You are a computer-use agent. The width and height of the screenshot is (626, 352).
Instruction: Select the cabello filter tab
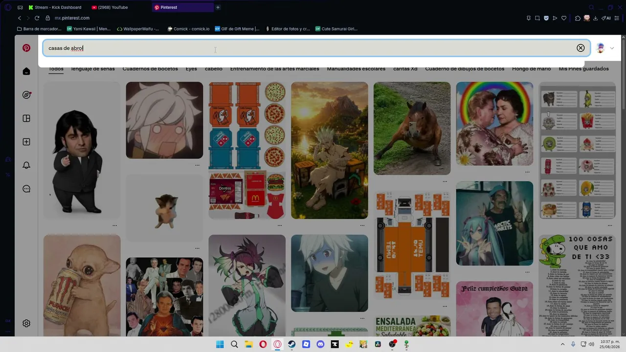click(214, 69)
